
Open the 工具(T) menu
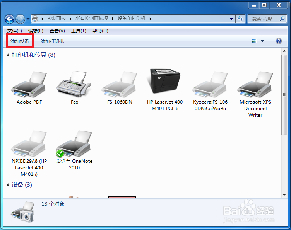point(79,31)
